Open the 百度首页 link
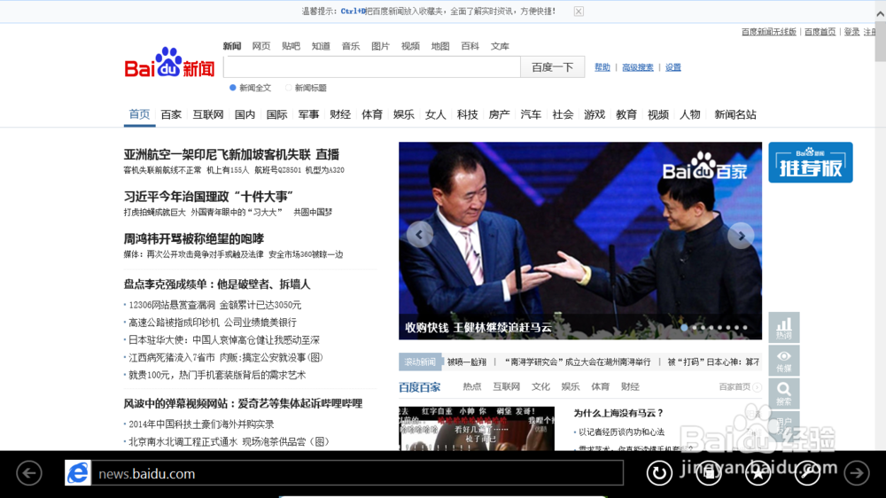Viewport: 886px width, 498px height. point(820,32)
